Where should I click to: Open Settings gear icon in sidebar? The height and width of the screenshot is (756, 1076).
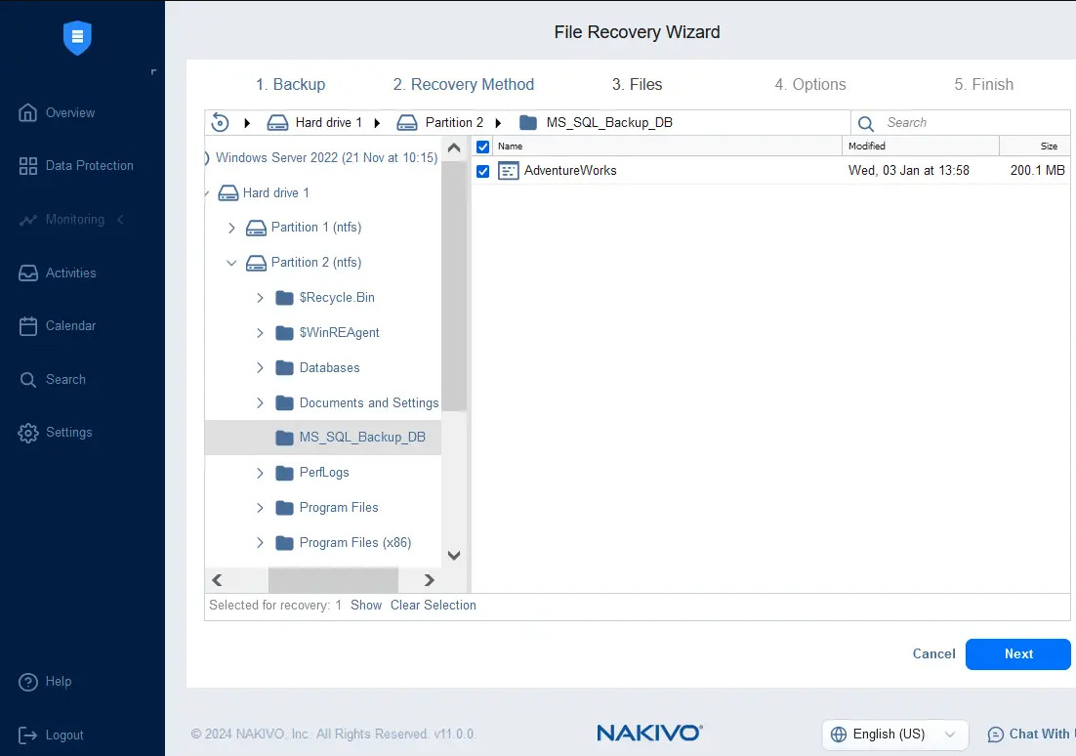[28, 433]
